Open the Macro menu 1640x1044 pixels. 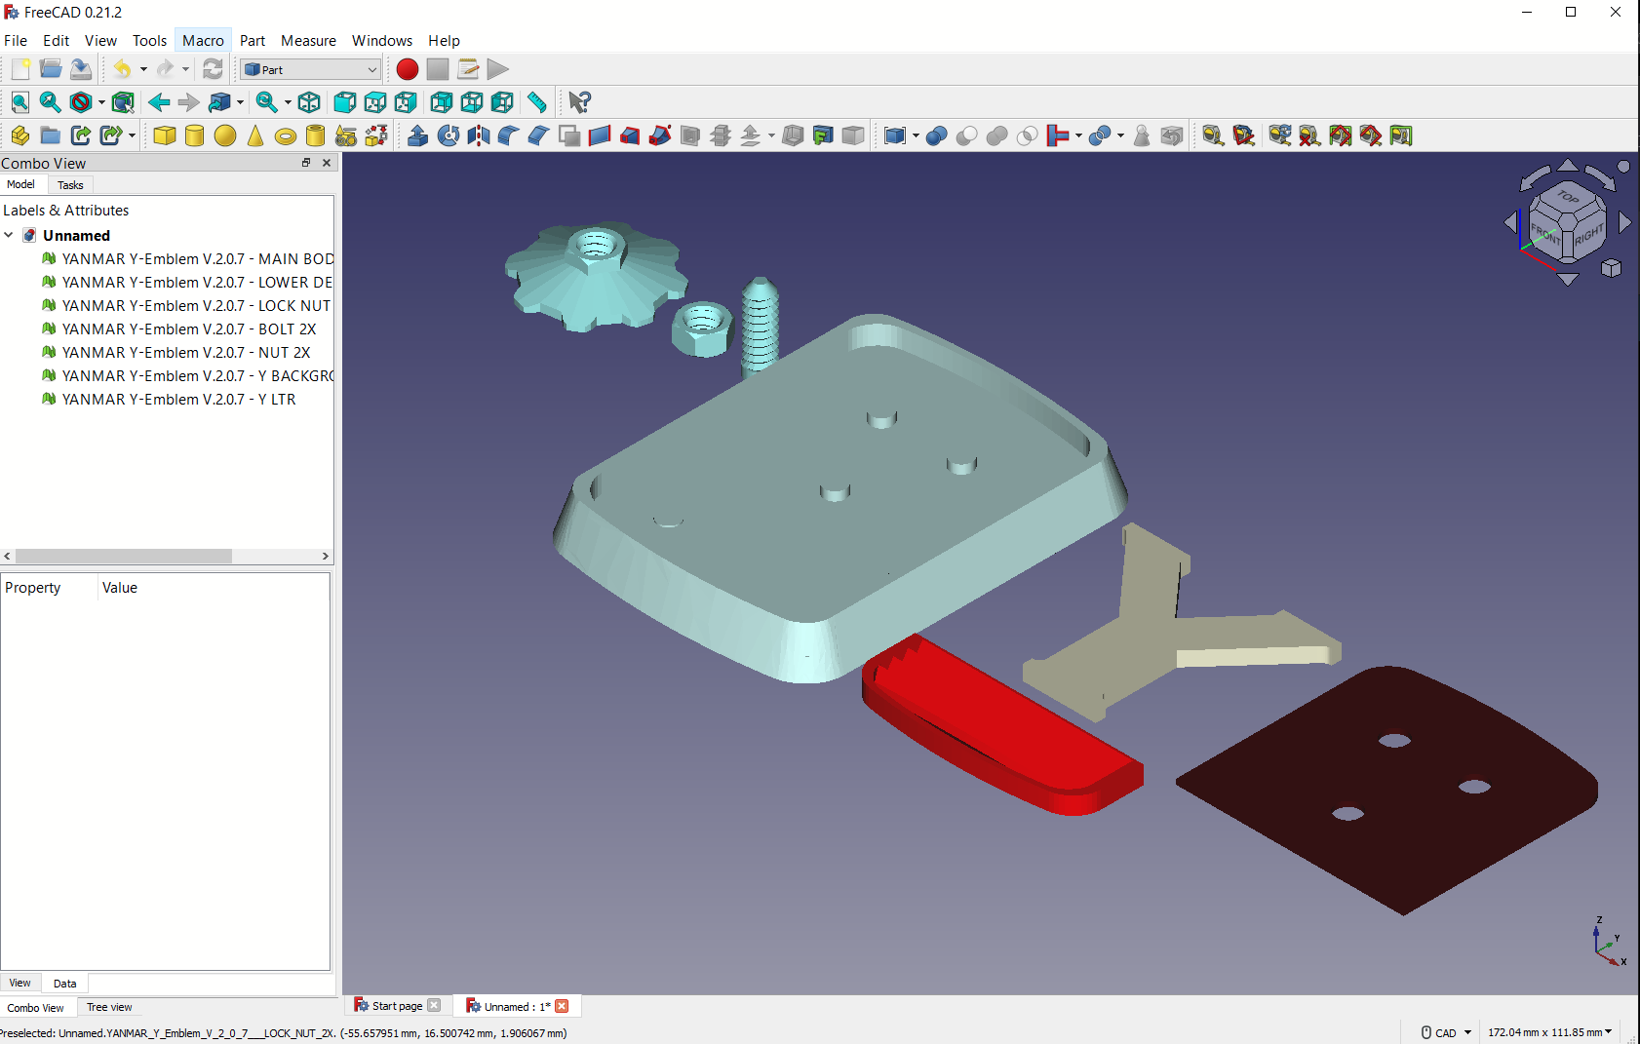click(203, 40)
